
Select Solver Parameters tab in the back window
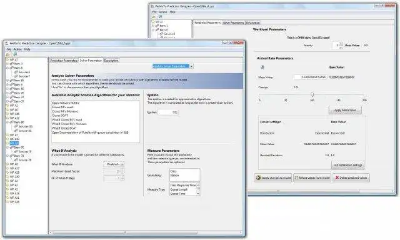pos(233,22)
